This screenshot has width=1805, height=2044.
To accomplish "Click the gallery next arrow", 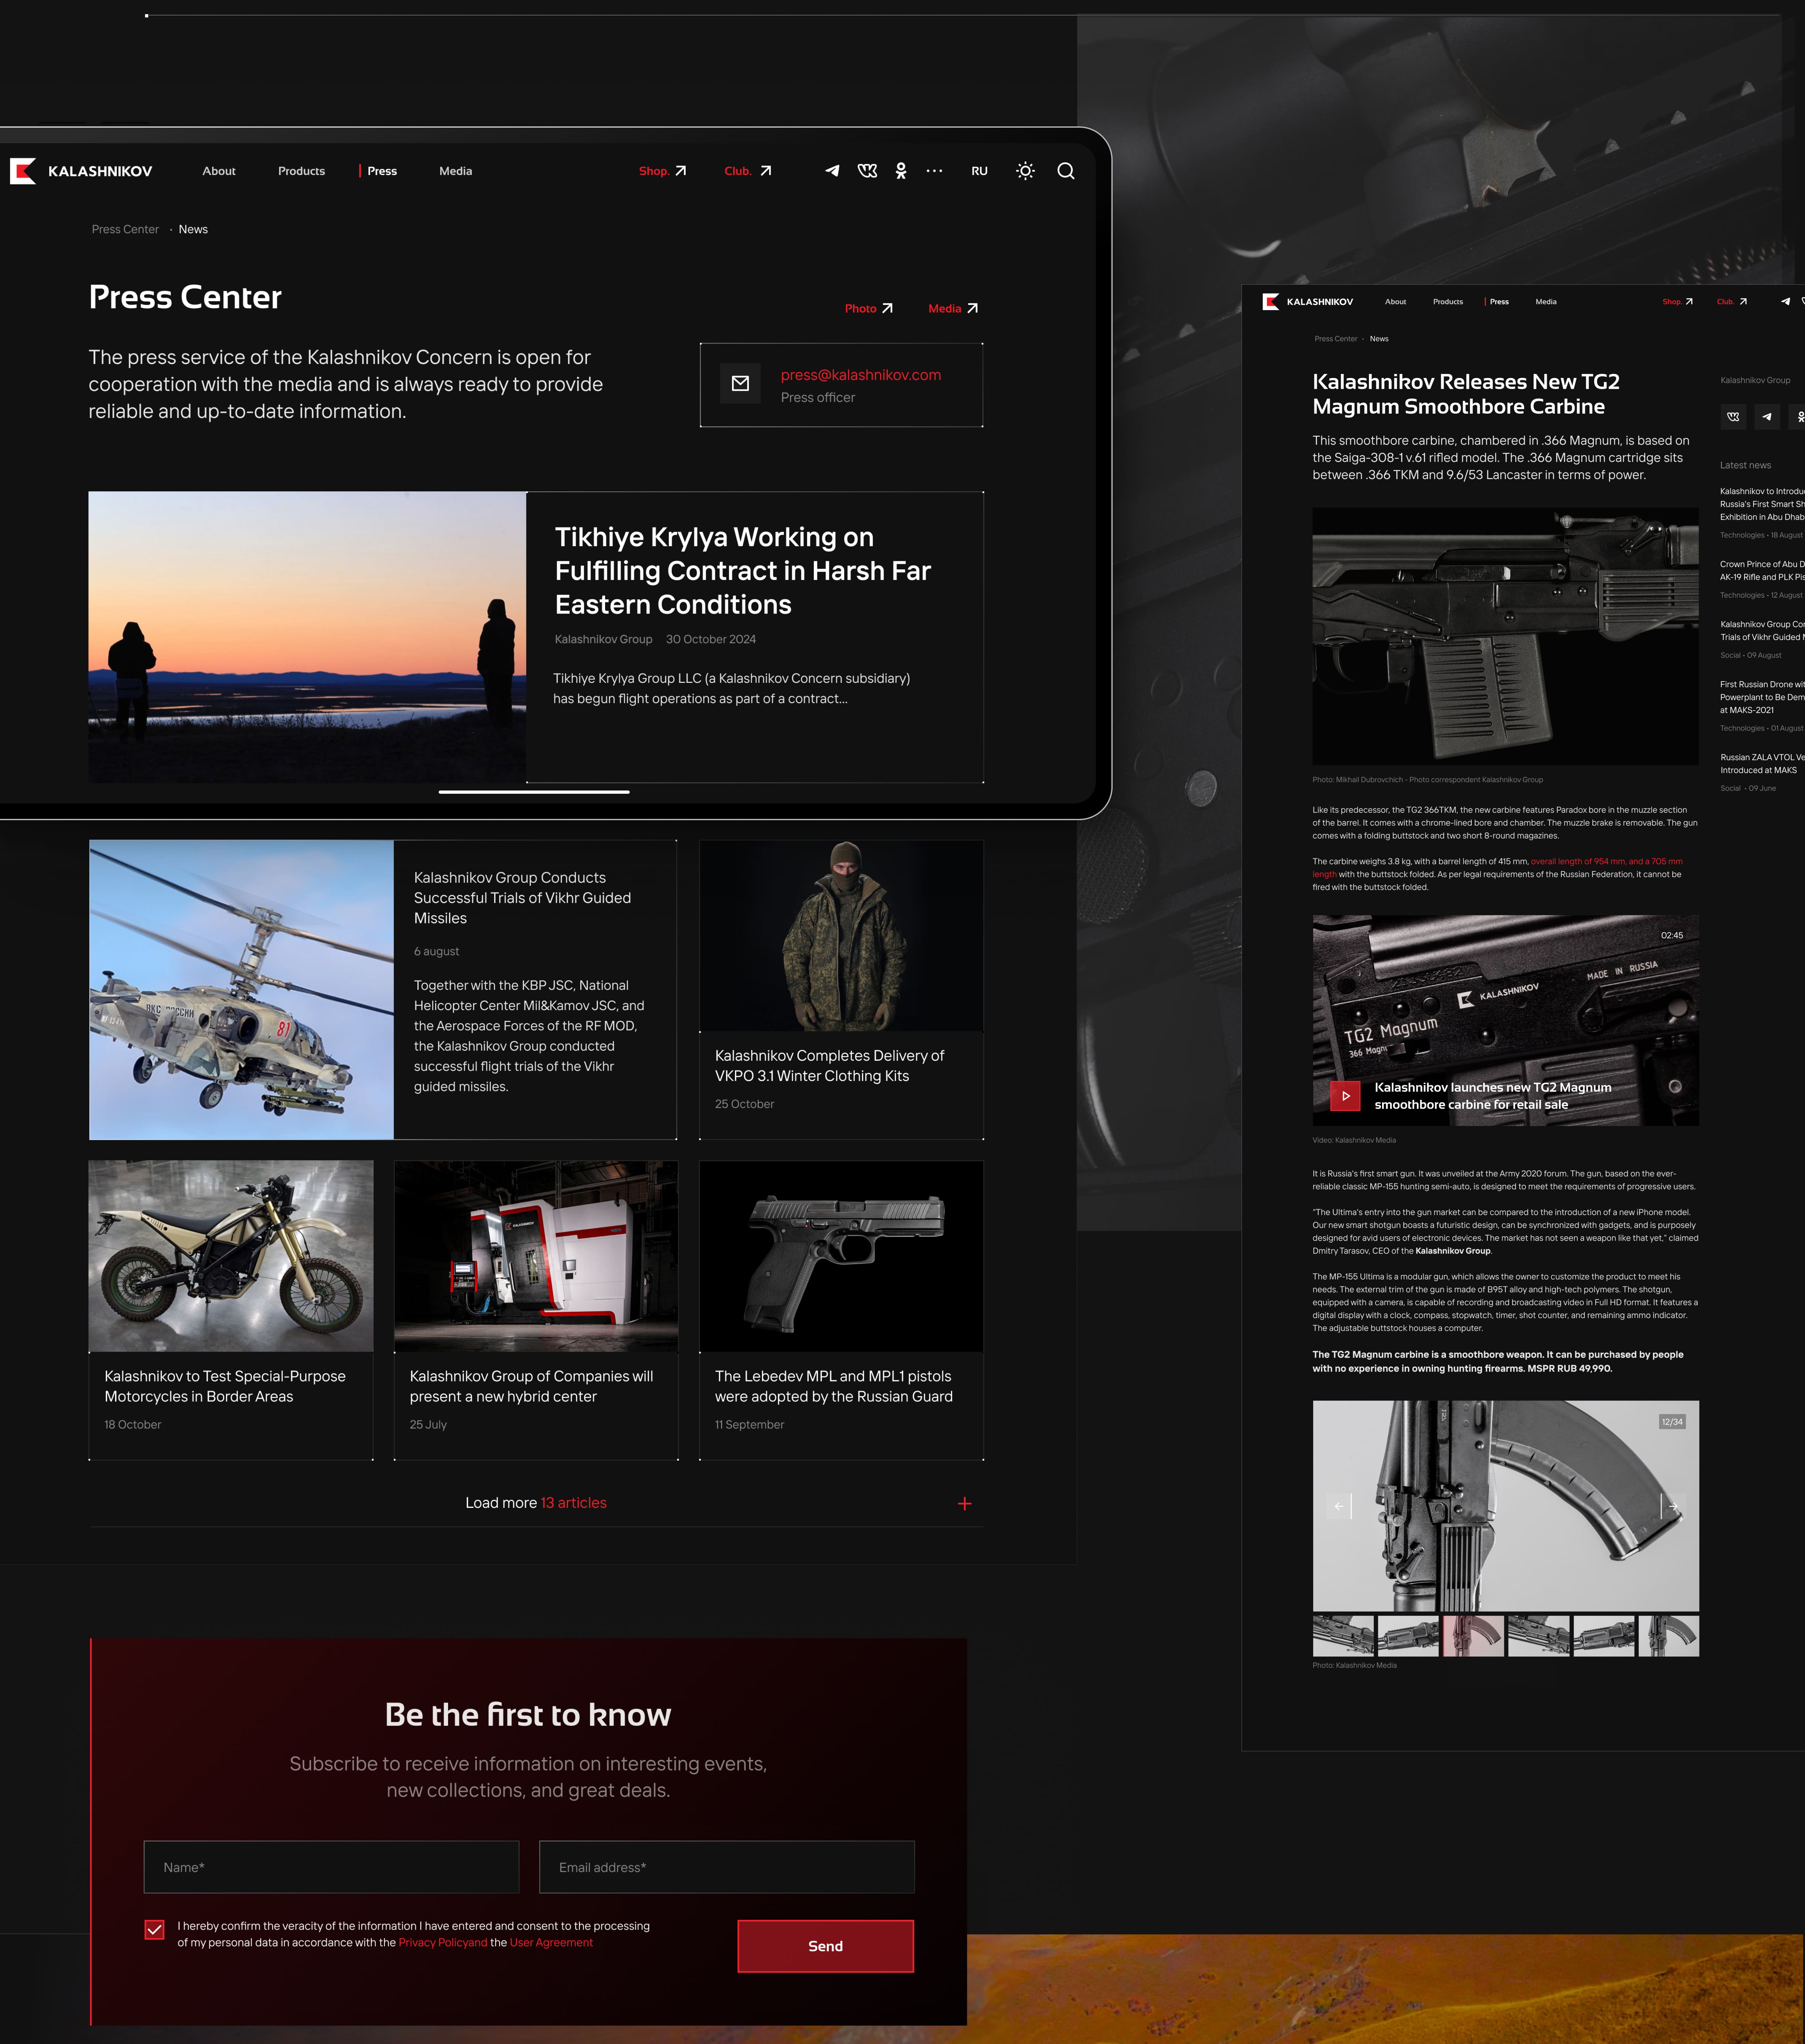I will [x=1673, y=1506].
